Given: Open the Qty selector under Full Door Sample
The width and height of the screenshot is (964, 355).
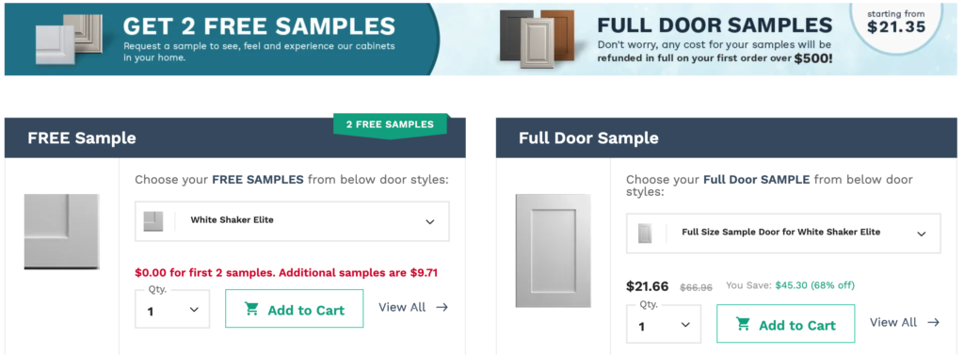Looking at the screenshot, I should click(x=664, y=324).
